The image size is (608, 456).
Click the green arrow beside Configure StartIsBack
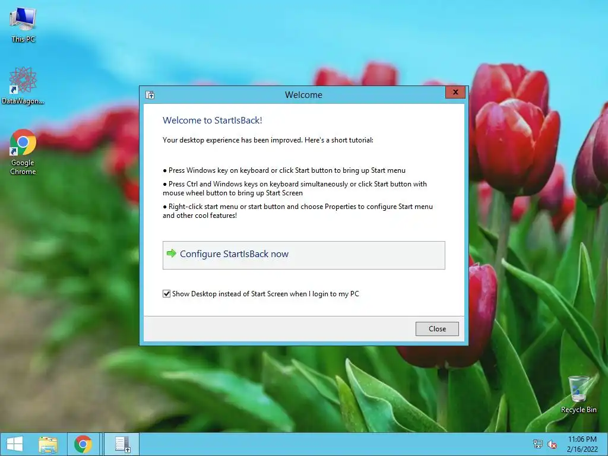172,254
